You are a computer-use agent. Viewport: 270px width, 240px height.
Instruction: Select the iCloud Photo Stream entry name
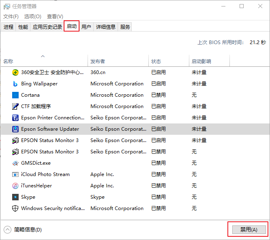pyautogui.click(x=45, y=174)
